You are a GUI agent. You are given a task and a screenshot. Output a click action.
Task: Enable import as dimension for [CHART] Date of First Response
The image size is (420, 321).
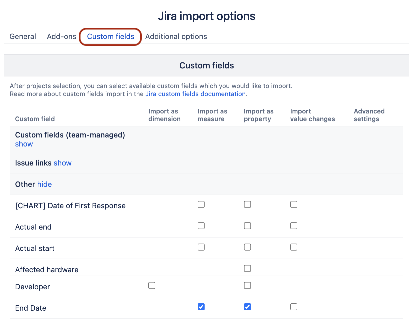201,204
